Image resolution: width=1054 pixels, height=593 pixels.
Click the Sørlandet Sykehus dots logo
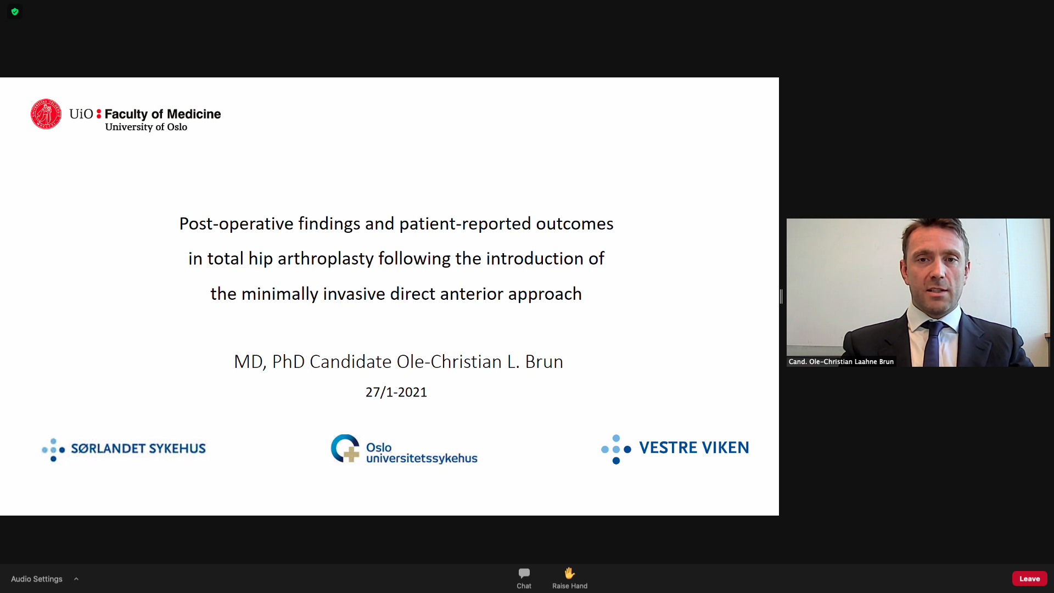point(53,450)
